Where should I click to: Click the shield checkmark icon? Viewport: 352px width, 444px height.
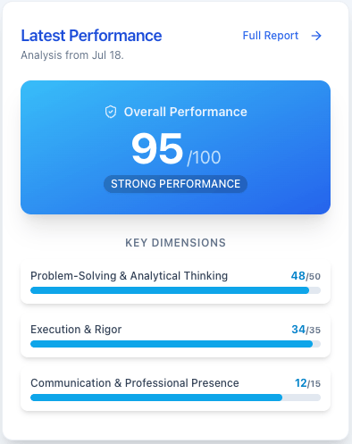coord(111,112)
